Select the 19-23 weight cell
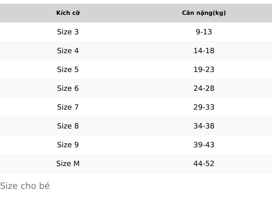Viewport: 272px width, 199px height. pos(204,69)
